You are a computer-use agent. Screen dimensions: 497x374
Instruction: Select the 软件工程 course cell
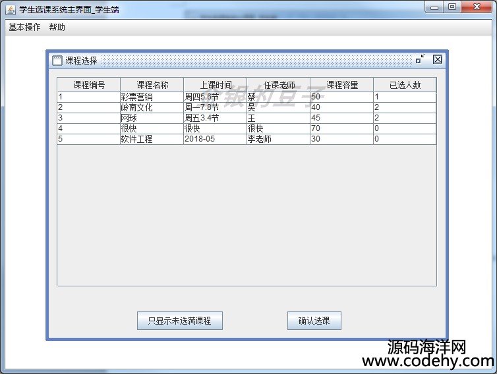coord(152,139)
